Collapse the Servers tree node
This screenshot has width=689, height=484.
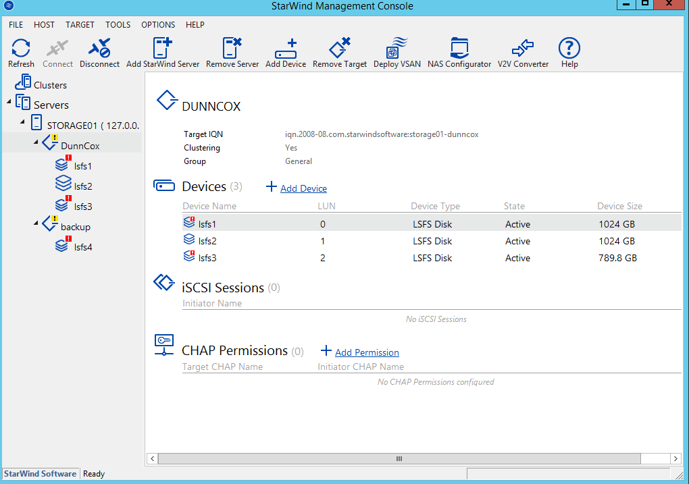pyautogui.click(x=9, y=102)
